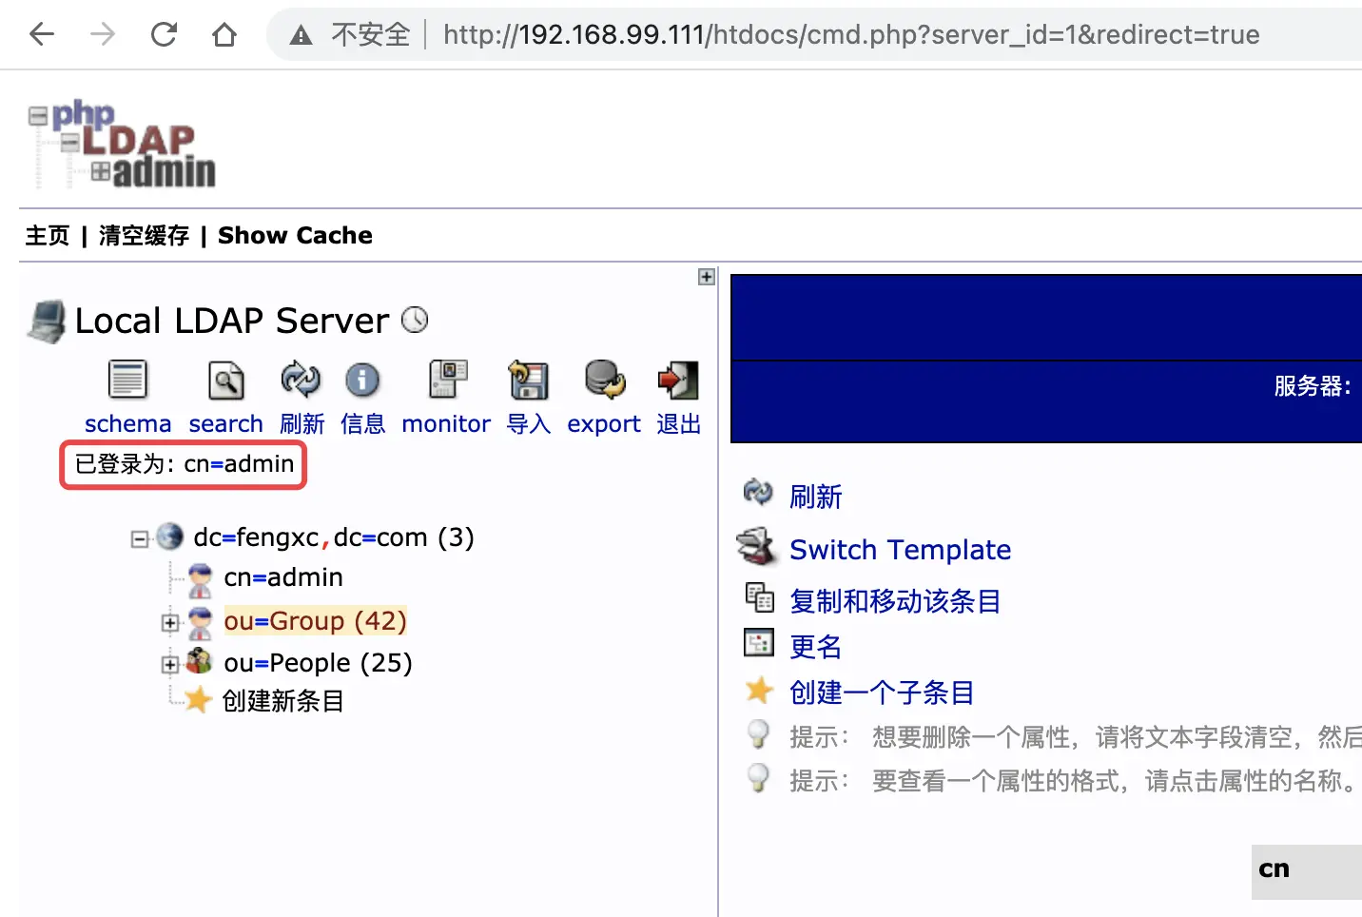Click 创建新条目 in the tree

coord(282,701)
